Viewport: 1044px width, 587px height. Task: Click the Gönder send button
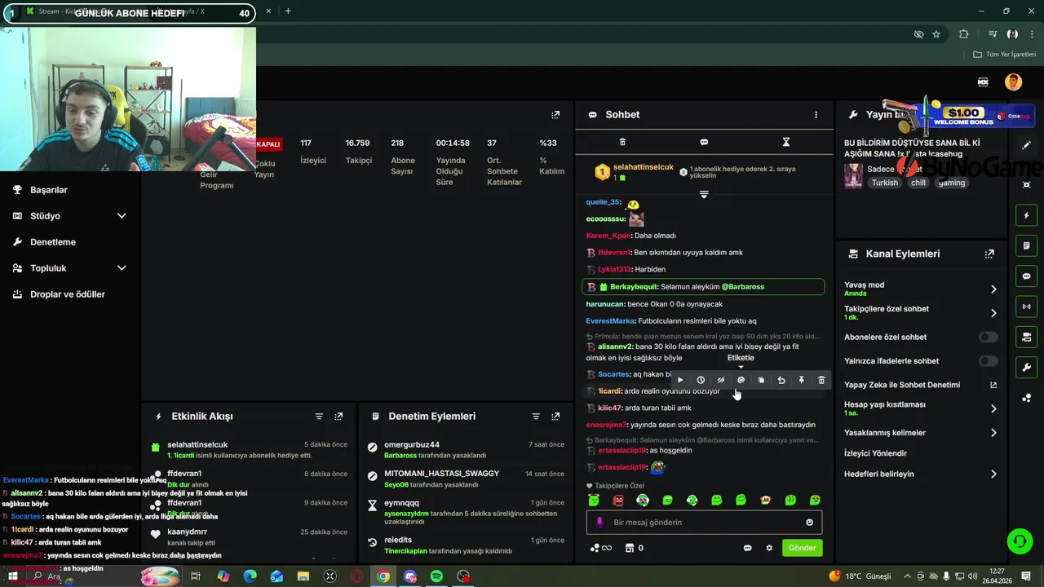802,548
